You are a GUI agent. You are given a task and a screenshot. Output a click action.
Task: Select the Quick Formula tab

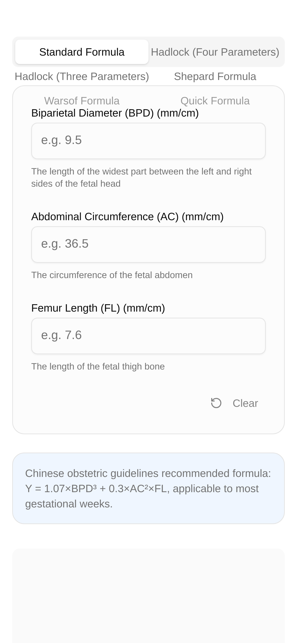[x=215, y=101]
